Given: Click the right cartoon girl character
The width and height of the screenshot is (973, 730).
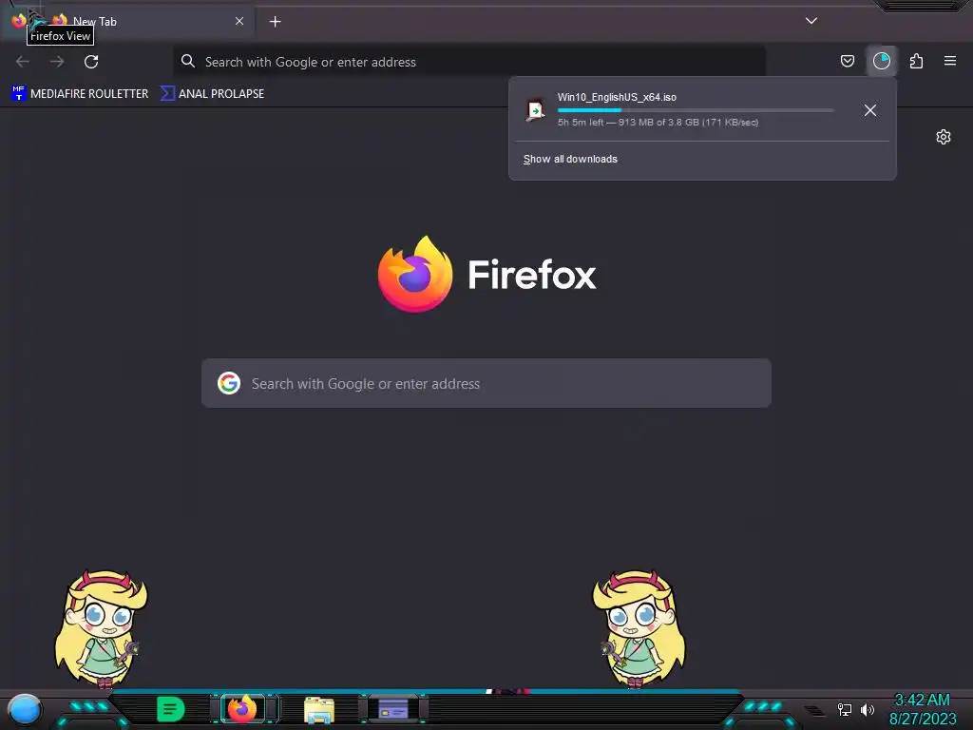Looking at the screenshot, I should click(639, 628).
